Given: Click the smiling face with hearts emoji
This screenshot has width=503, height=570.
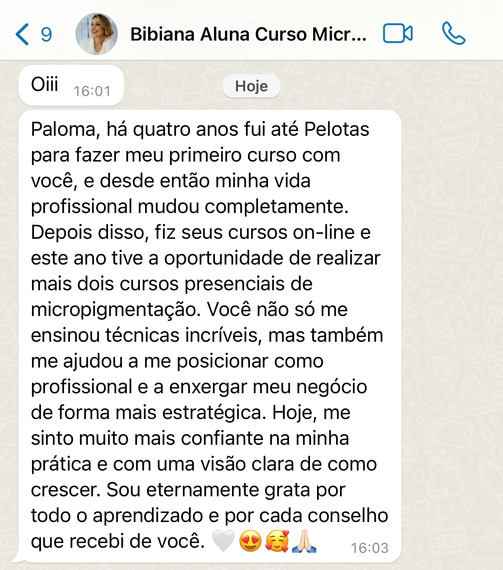Looking at the screenshot, I should 277,541.
